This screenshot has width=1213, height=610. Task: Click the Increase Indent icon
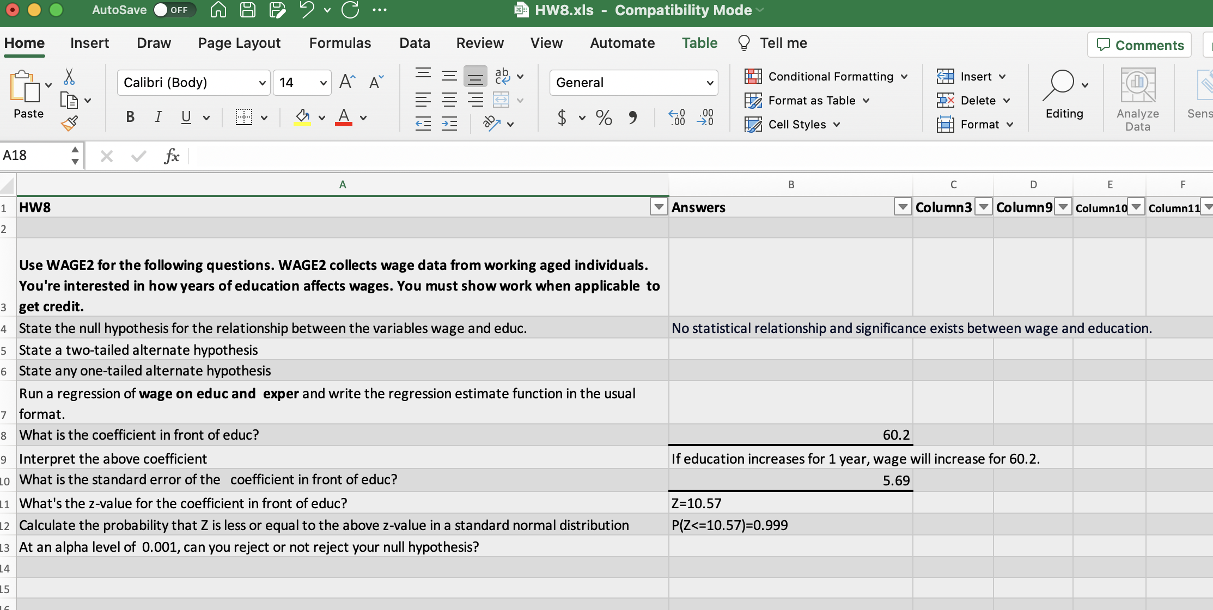449,124
